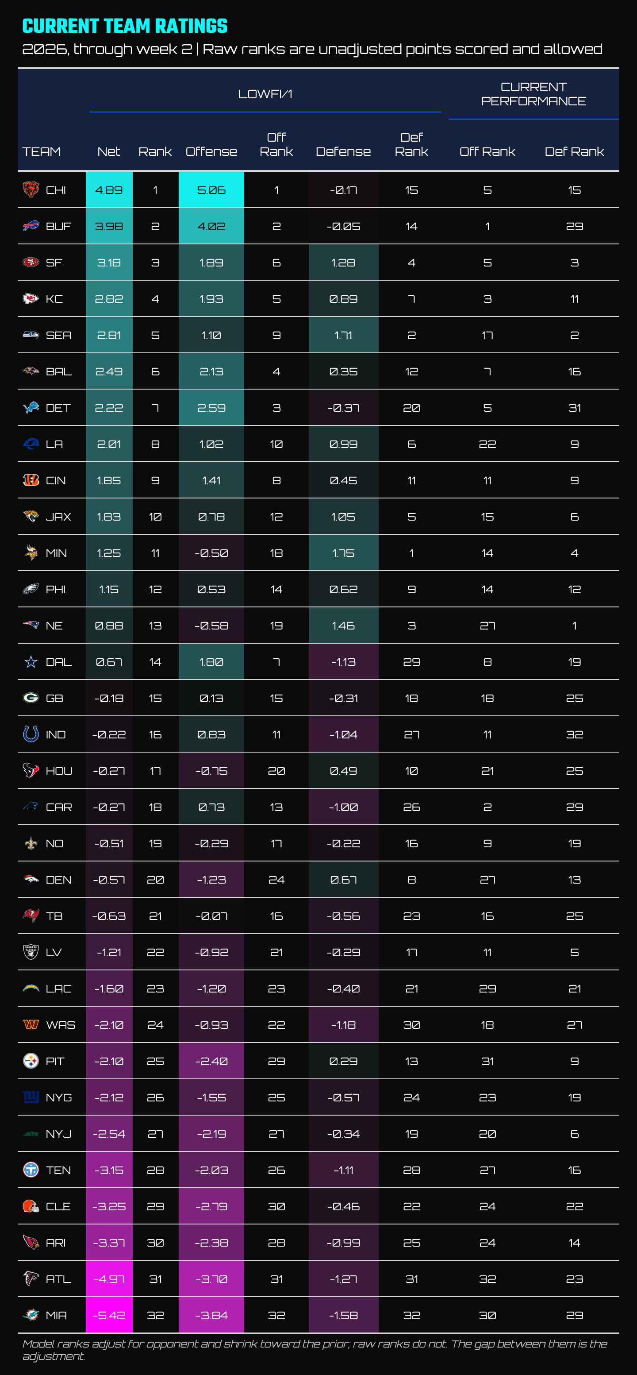Select the Seahawks logo beside SEA

pos(31,335)
